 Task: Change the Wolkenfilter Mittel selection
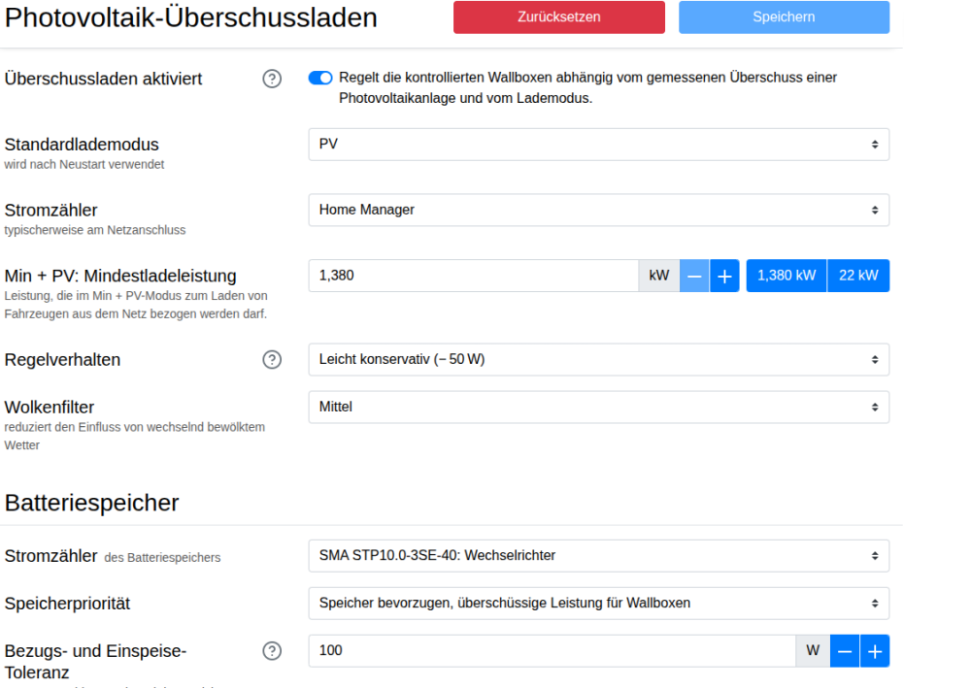[598, 408]
